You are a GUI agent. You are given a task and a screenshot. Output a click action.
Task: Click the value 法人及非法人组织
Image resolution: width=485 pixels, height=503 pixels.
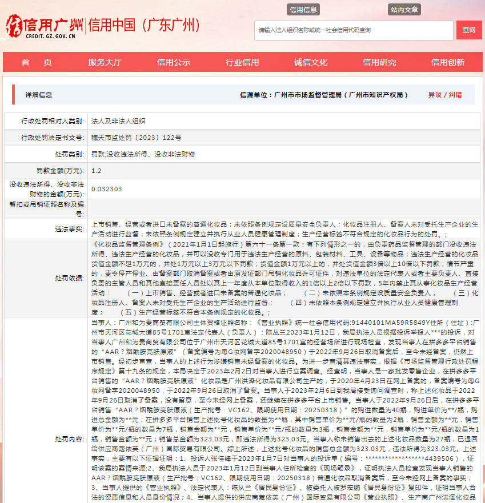(118, 121)
